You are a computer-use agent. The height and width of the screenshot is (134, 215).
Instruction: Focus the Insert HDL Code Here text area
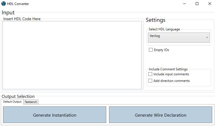point(72,55)
